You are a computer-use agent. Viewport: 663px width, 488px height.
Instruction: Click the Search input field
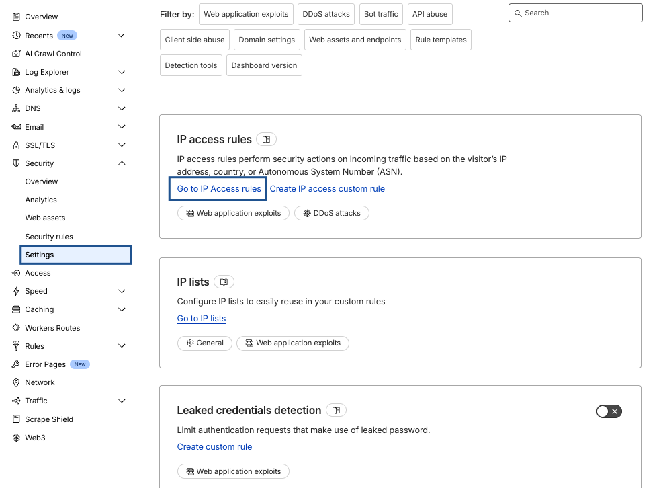coord(576,13)
